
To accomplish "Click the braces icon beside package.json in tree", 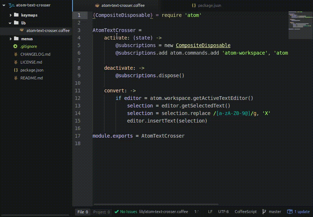I will tap(15, 70).
